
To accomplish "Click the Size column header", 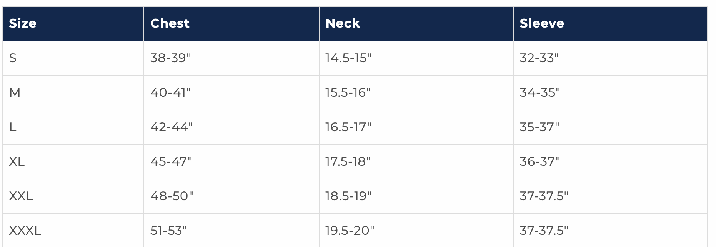I will click(23, 23).
